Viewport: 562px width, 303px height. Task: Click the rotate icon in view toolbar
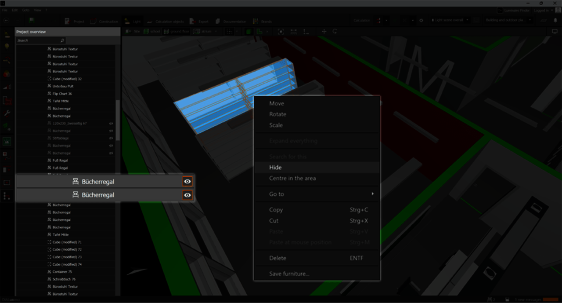(335, 32)
